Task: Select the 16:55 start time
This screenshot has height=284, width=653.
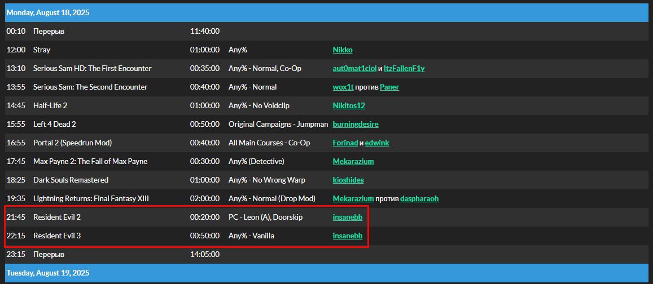Action: (x=16, y=143)
